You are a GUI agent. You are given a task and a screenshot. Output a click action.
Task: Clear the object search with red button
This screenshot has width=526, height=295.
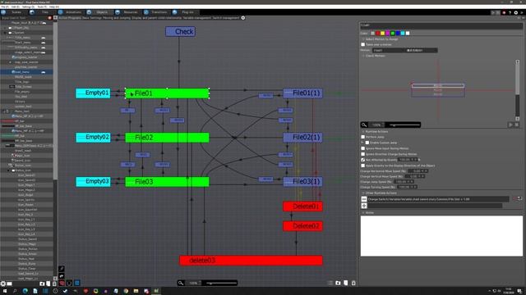click(49, 18)
